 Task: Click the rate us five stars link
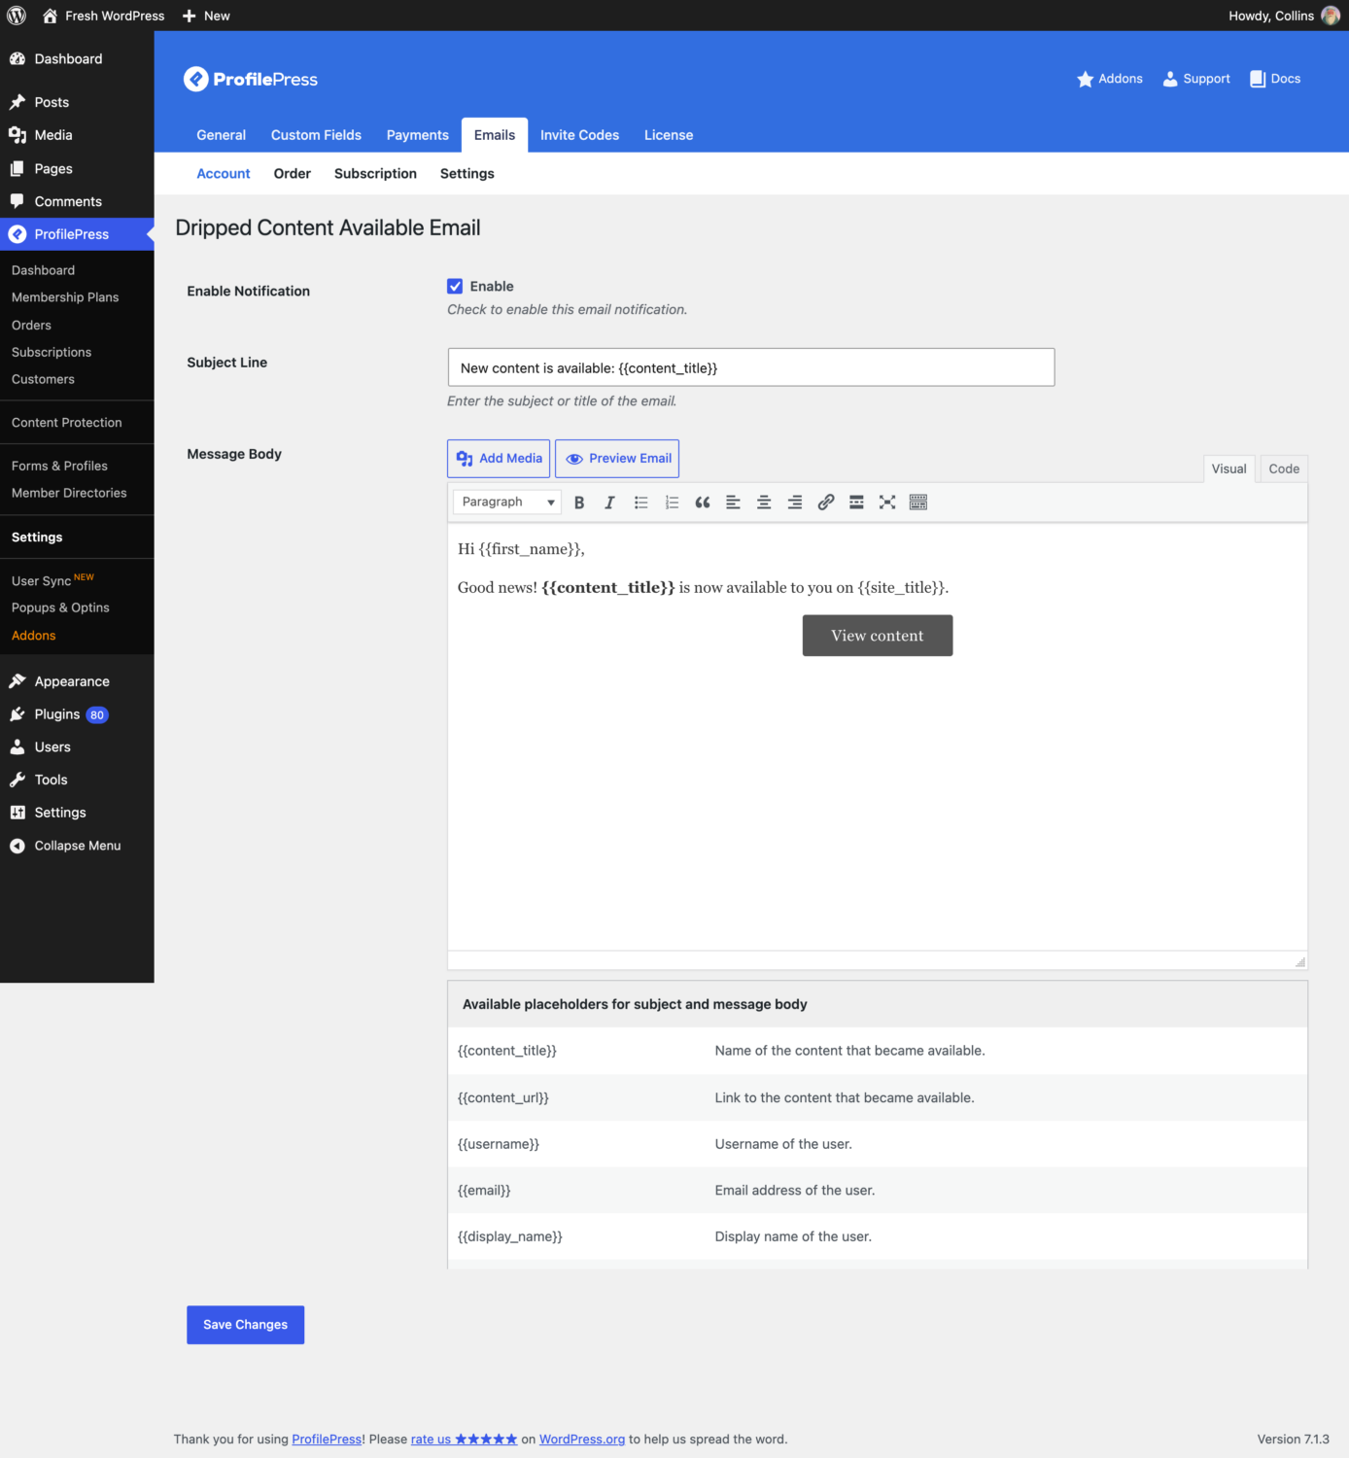pyautogui.click(x=464, y=1440)
